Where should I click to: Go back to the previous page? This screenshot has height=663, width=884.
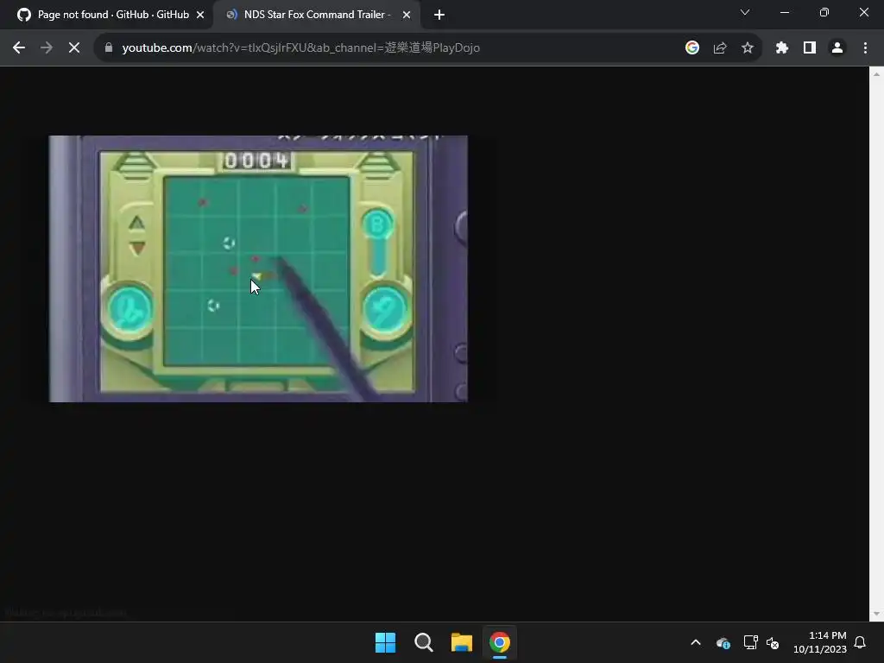tap(19, 48)
